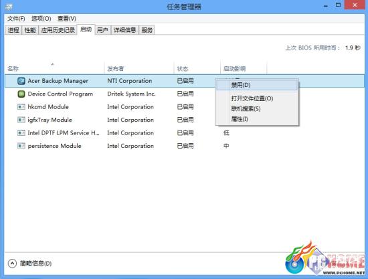Image resolution: width=368 pixels, height=279 pixels.
Task: Open the 选项(O) menu
Action: click(x=41, y=19)
